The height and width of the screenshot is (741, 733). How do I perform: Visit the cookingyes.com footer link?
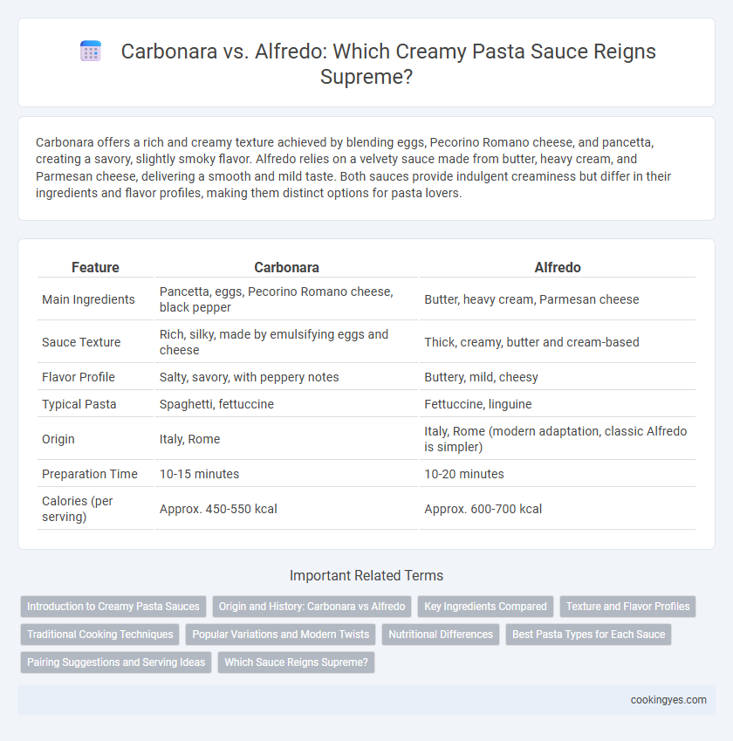coord(668,700)
